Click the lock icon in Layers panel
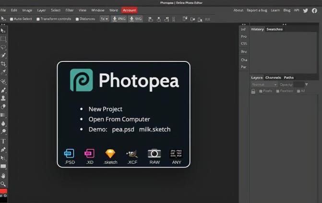Viewport: 322px width, 203px height. (253, 91)
